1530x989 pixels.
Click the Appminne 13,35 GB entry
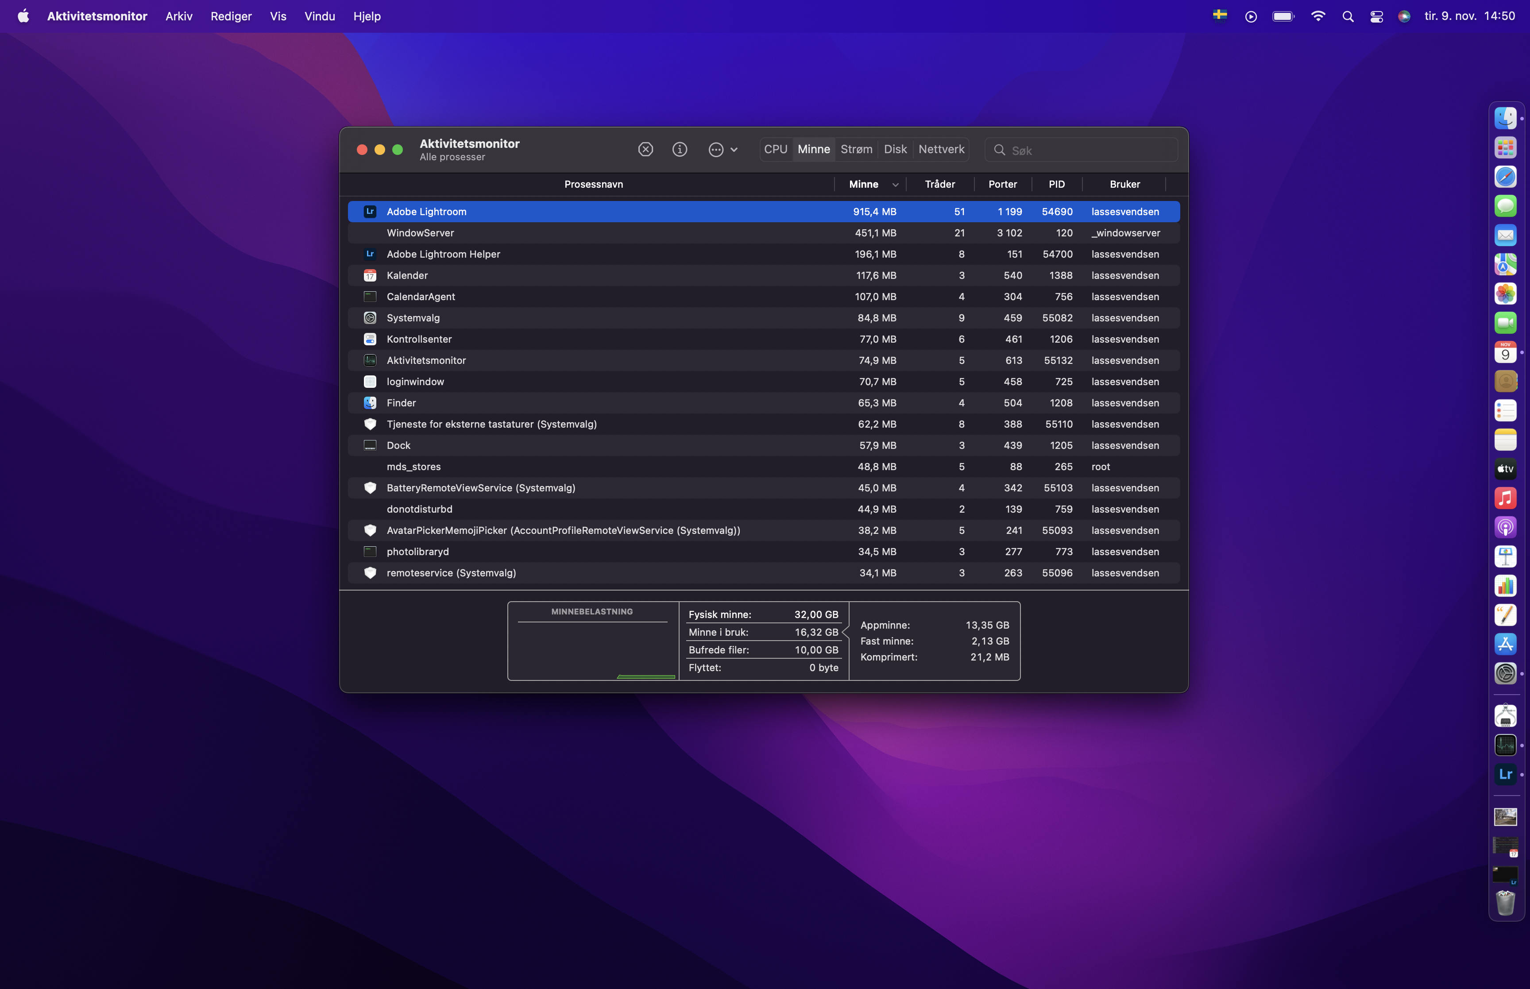pos(934,625)
